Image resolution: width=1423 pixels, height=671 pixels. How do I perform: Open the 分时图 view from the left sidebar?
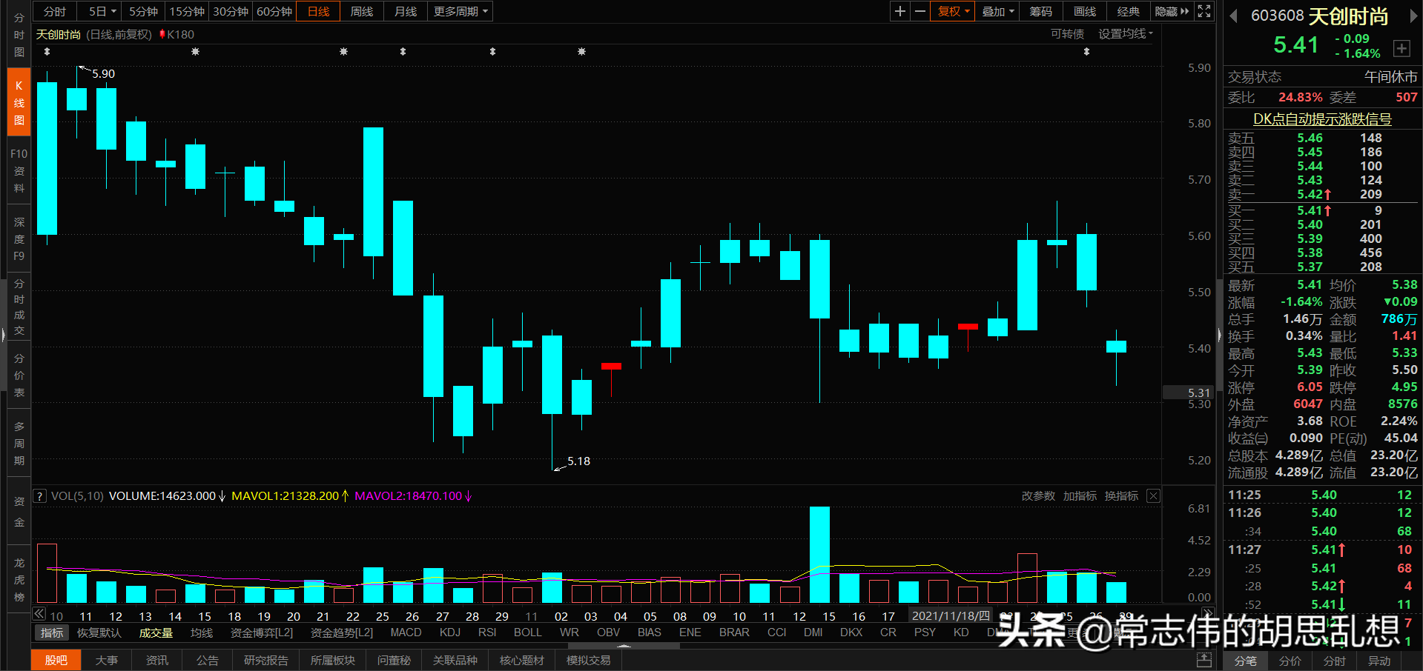point(19,33)
